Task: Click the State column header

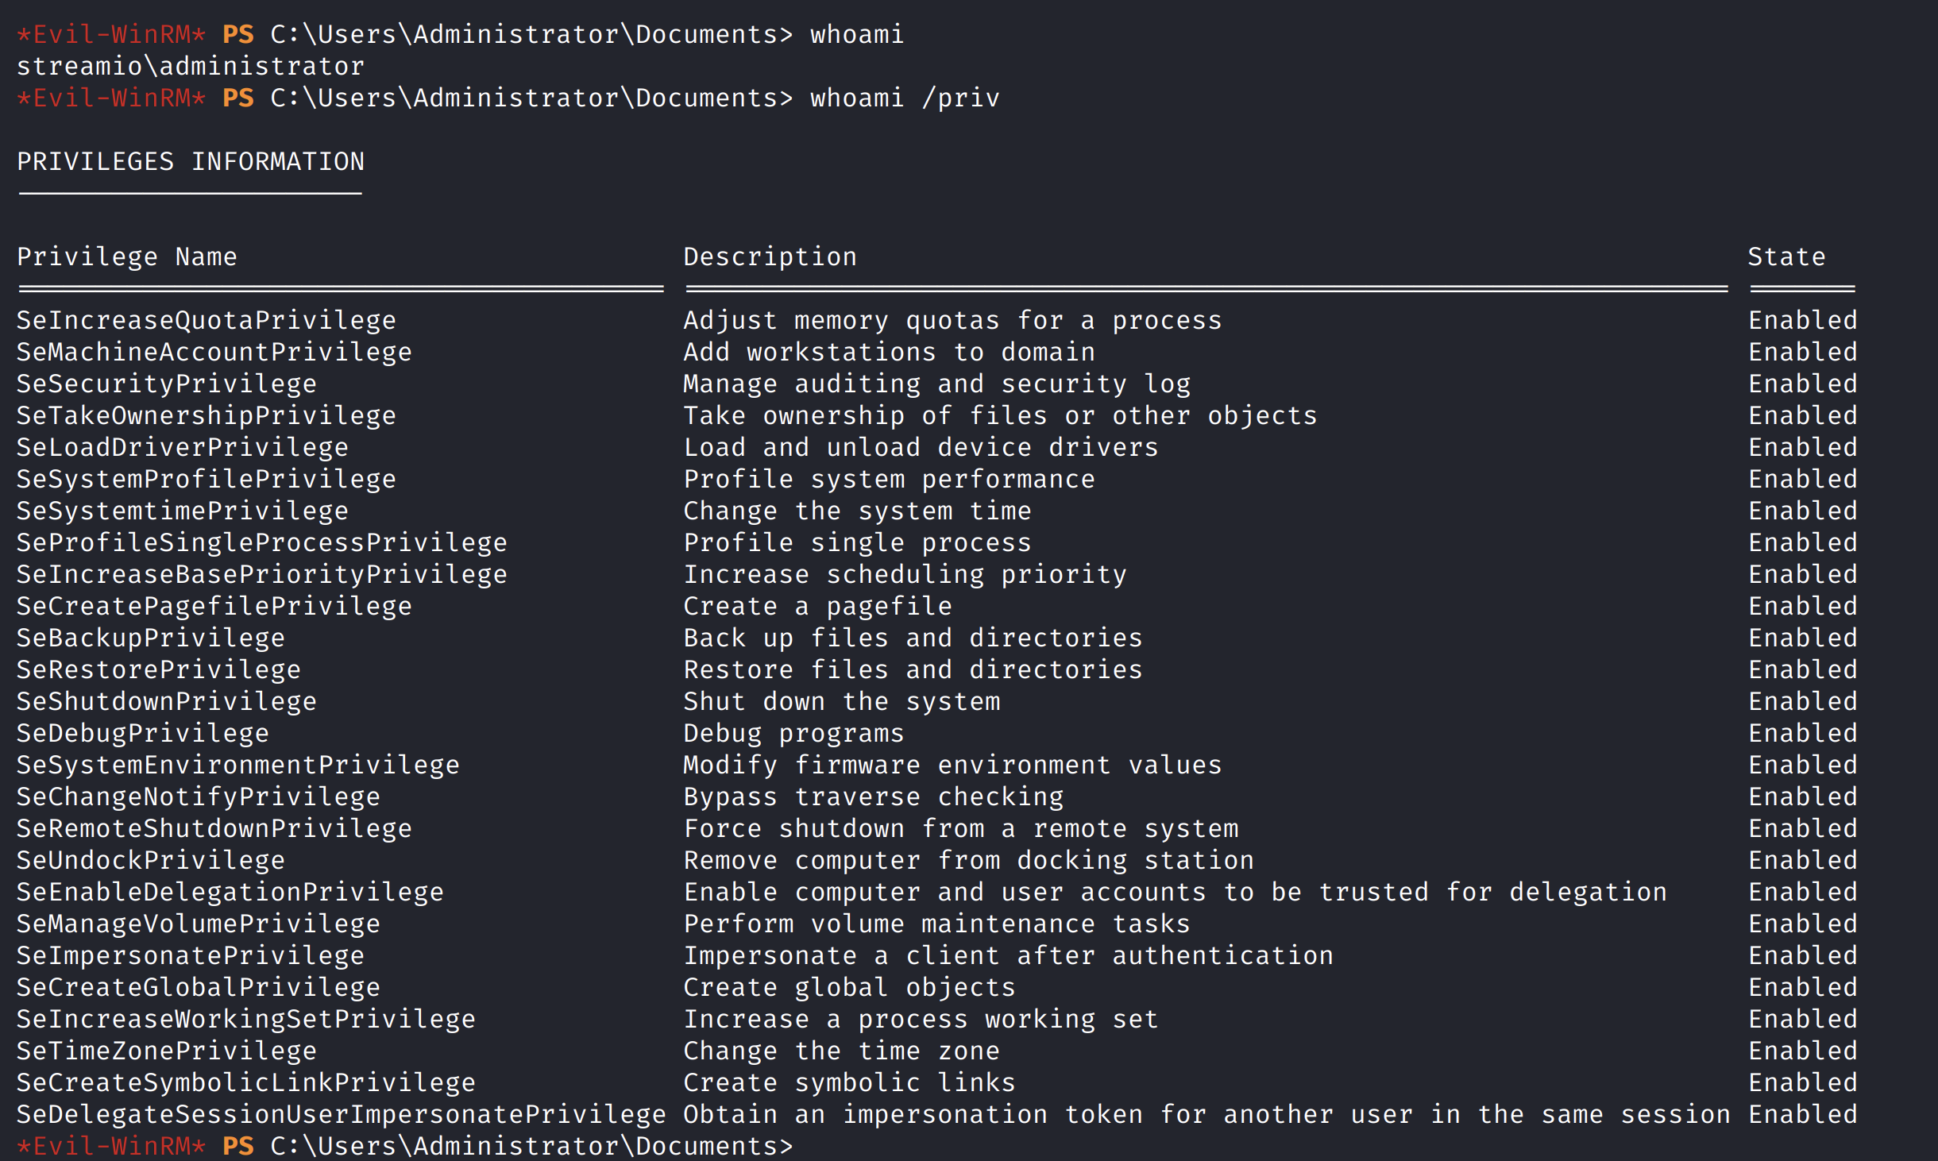Action: coord(1786,256)
